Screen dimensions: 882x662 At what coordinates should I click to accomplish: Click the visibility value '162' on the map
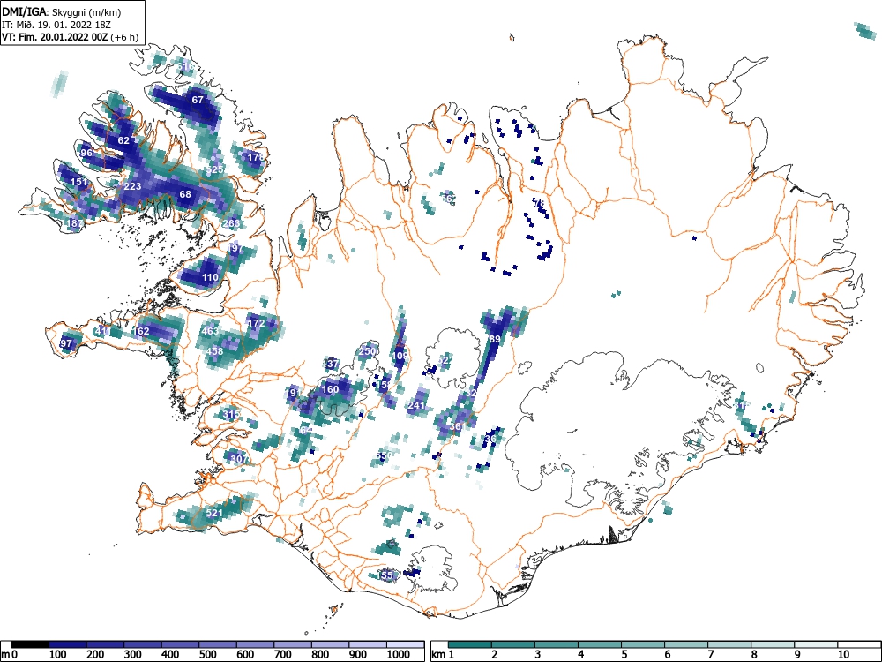[x=140, y=331]
